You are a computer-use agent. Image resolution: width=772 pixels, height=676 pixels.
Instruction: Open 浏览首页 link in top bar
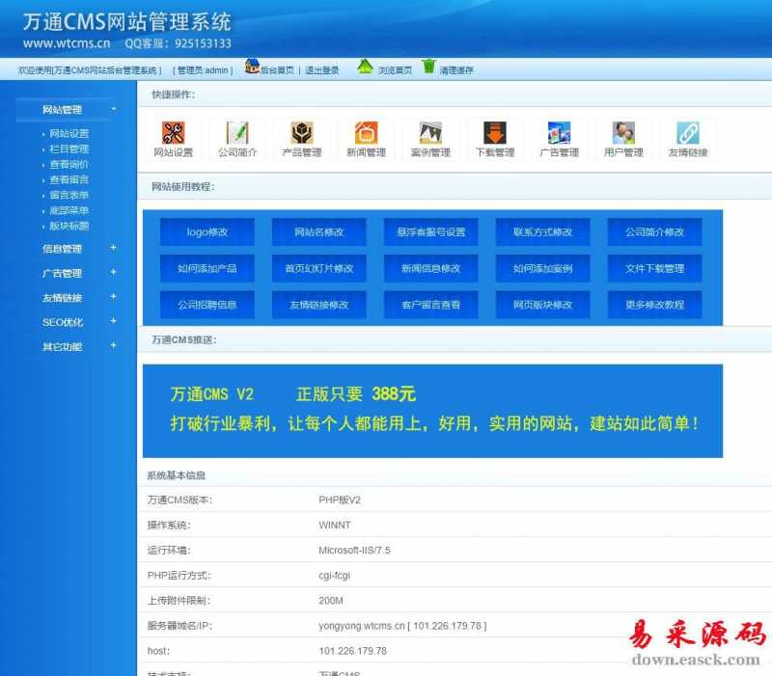click(x=395, y=70)
